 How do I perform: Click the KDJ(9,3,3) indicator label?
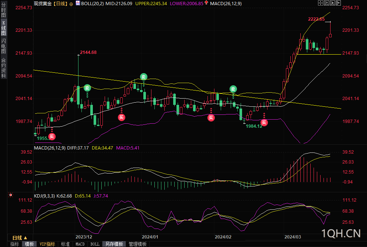coord(45,196)
